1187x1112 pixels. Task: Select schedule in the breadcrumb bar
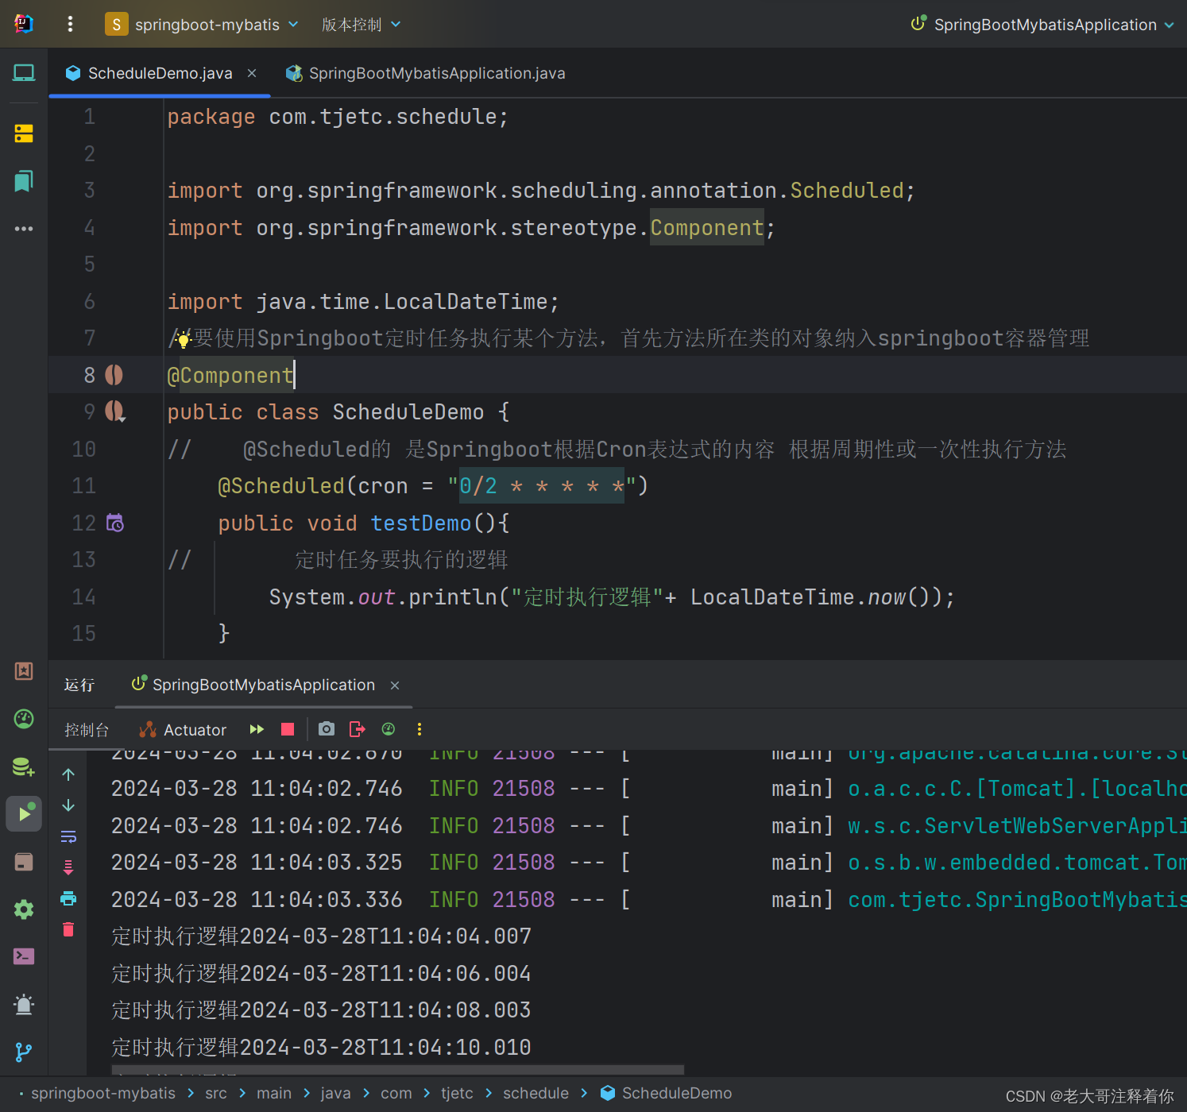point(536,1093)
